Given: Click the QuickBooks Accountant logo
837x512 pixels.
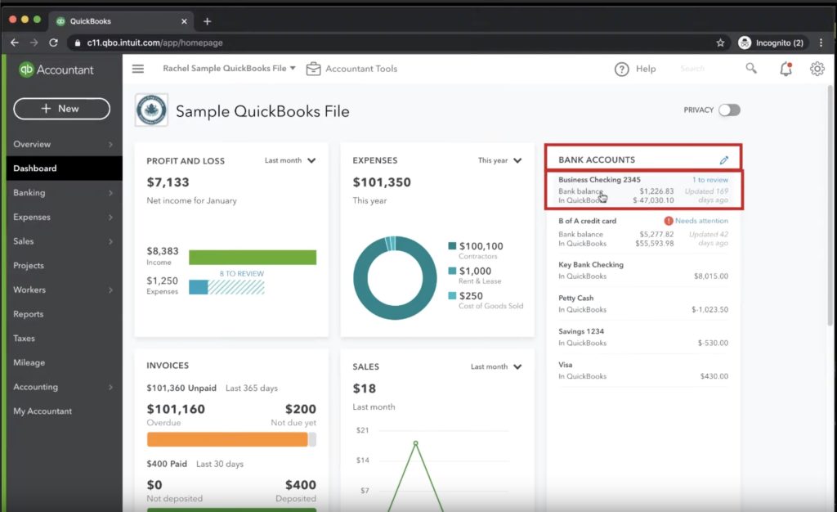Looking at the screenshot, I should click(56, 70).
